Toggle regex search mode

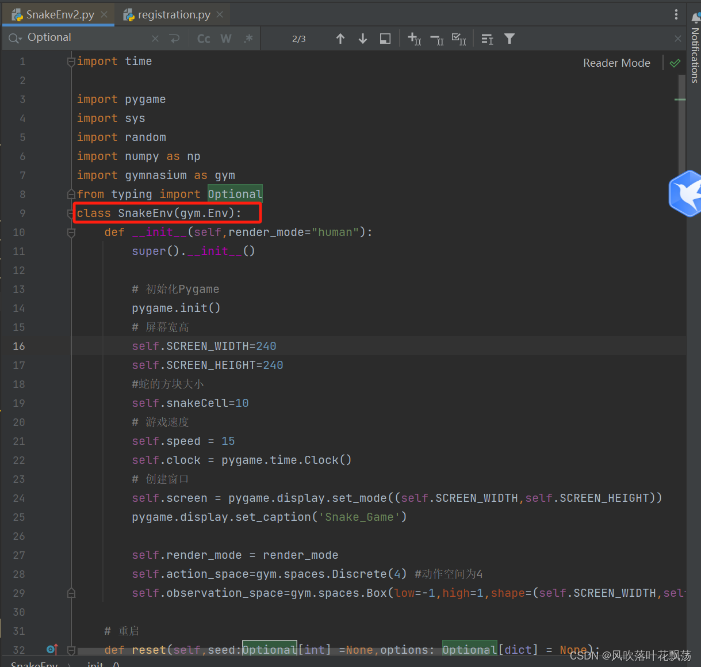[247, 38]
